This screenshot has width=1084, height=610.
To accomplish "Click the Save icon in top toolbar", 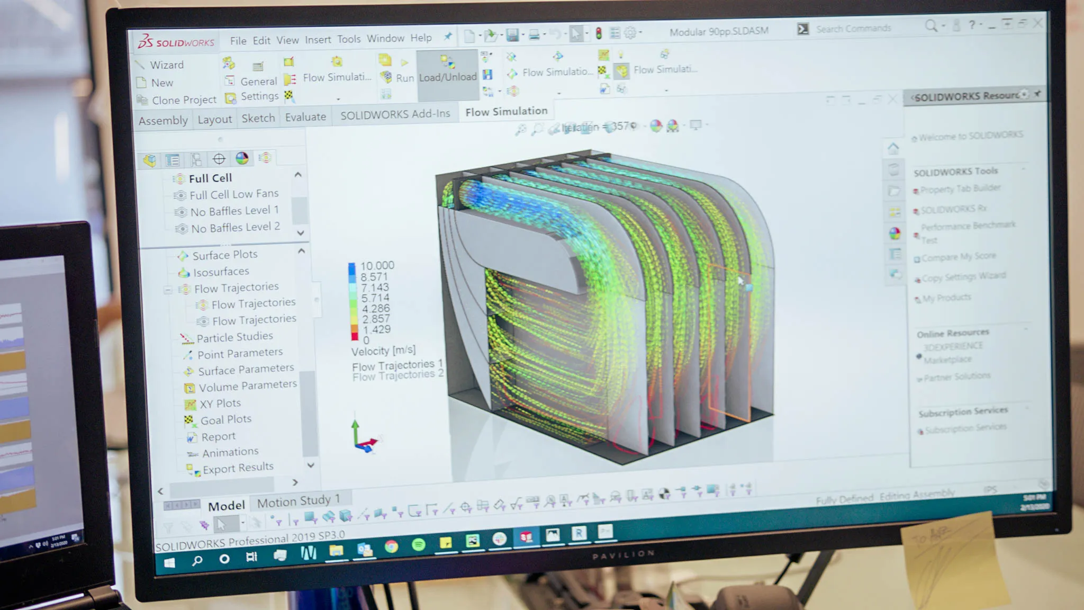I will (512, 35).
